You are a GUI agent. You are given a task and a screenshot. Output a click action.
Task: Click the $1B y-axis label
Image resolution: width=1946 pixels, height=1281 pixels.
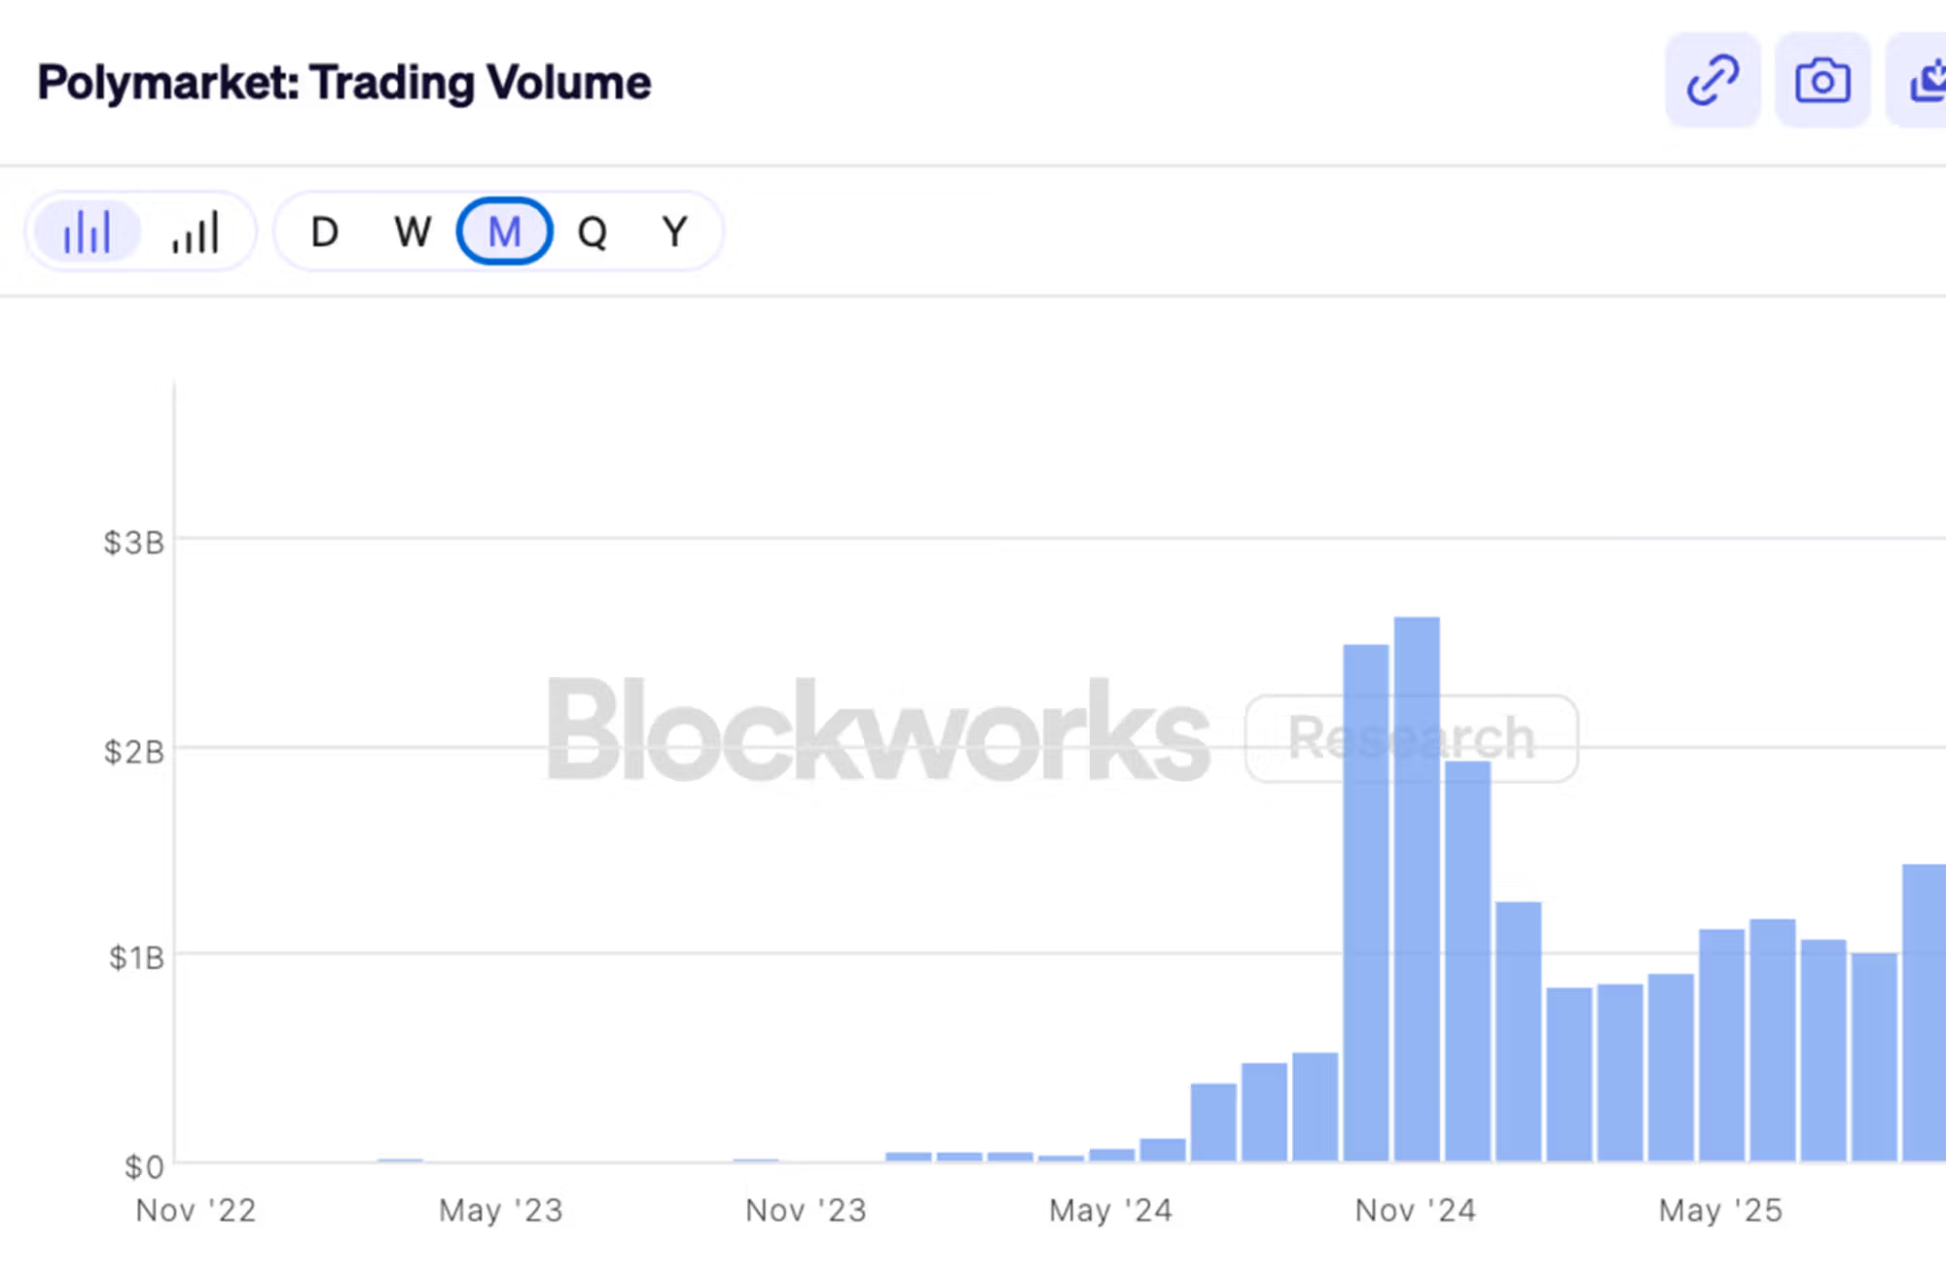(x=135, y=958)
